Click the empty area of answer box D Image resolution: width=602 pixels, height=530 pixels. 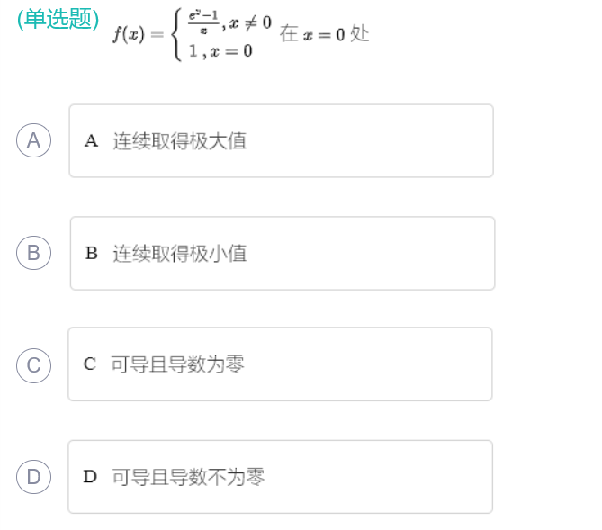tap(378, 477)
